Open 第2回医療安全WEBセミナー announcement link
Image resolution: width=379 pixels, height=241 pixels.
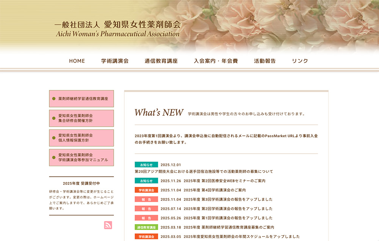coord(224,181)
